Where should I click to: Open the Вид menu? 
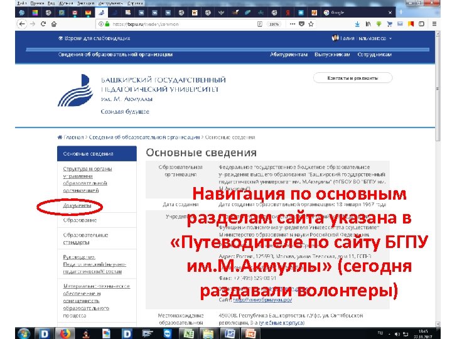(x=51, y=3)
